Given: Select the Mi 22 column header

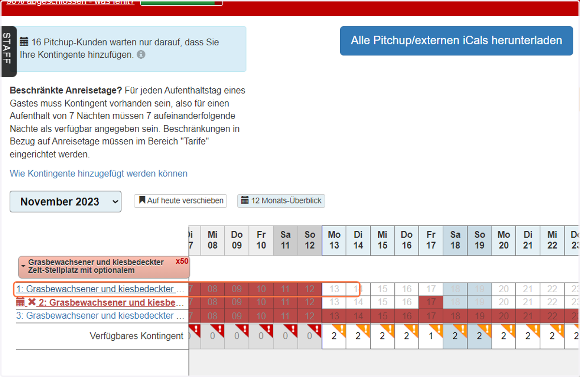Looking at the screenshot, I should tap(552, 240).
